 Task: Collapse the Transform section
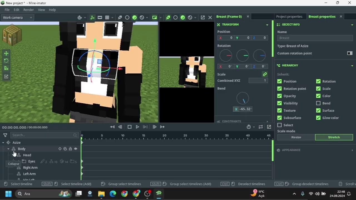[267, 25]
